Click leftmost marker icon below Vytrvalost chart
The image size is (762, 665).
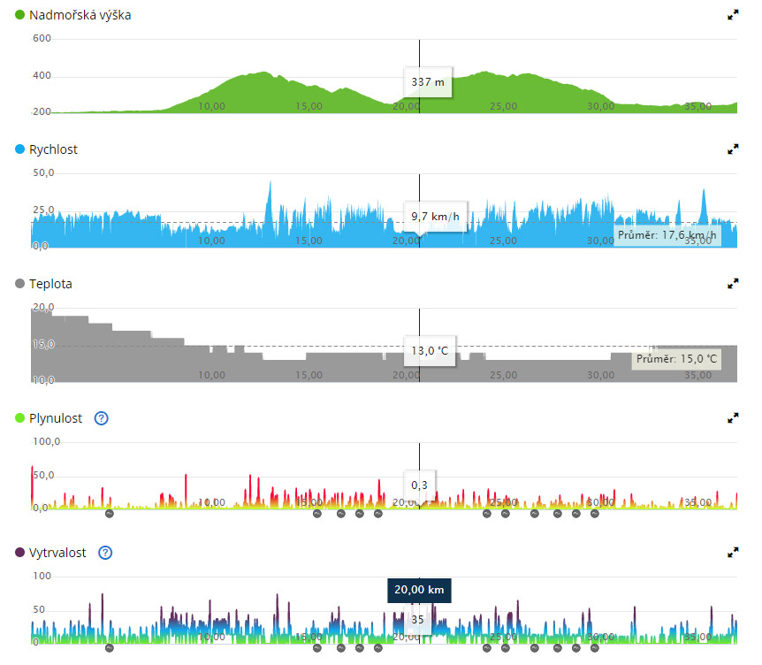[x=110, y=647]
